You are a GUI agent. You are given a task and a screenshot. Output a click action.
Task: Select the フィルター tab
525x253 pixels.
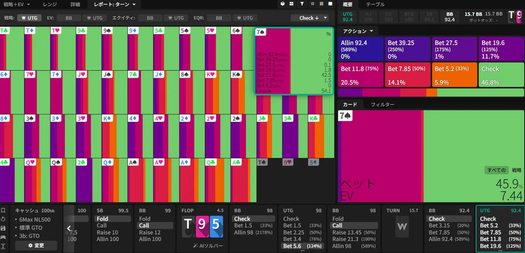point(383,104)
